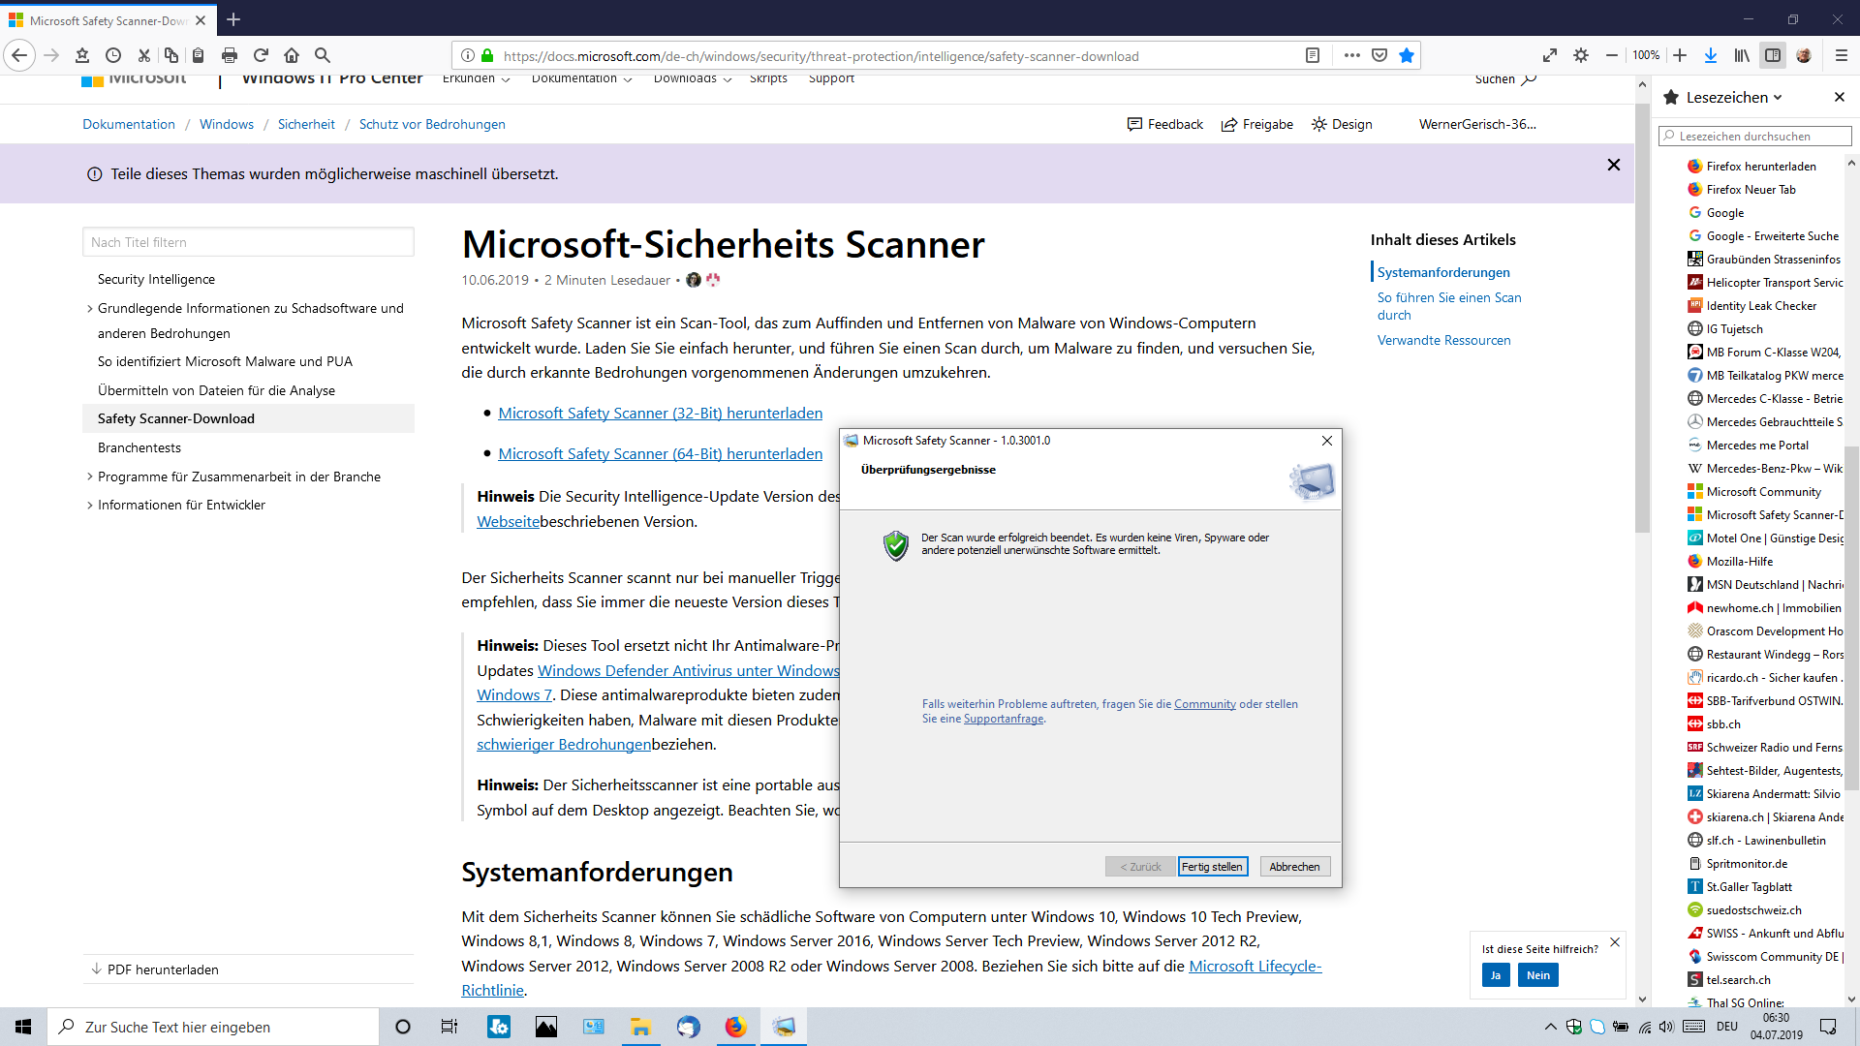
Task: Save page to Pocket
Action: tap(1379, 55)
